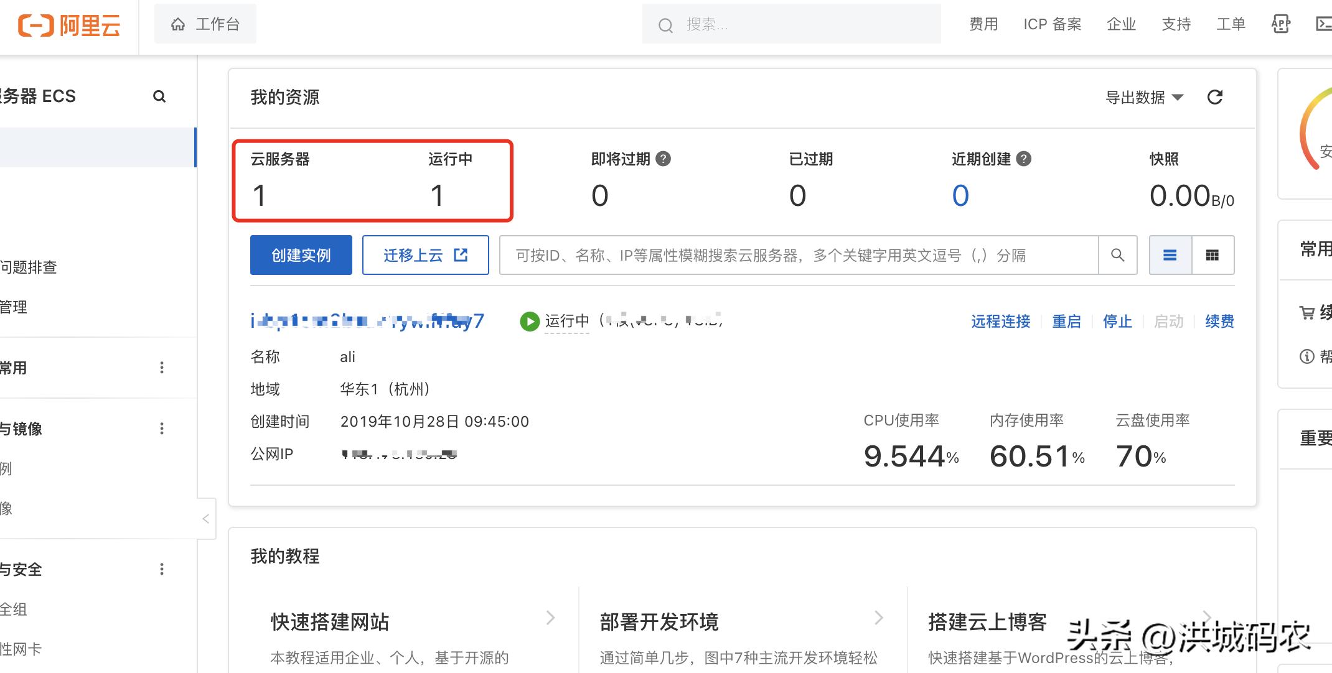1332x673 pixels.
Task: Collapse the left sidebar with the chevron
Action: click(205, 518)
